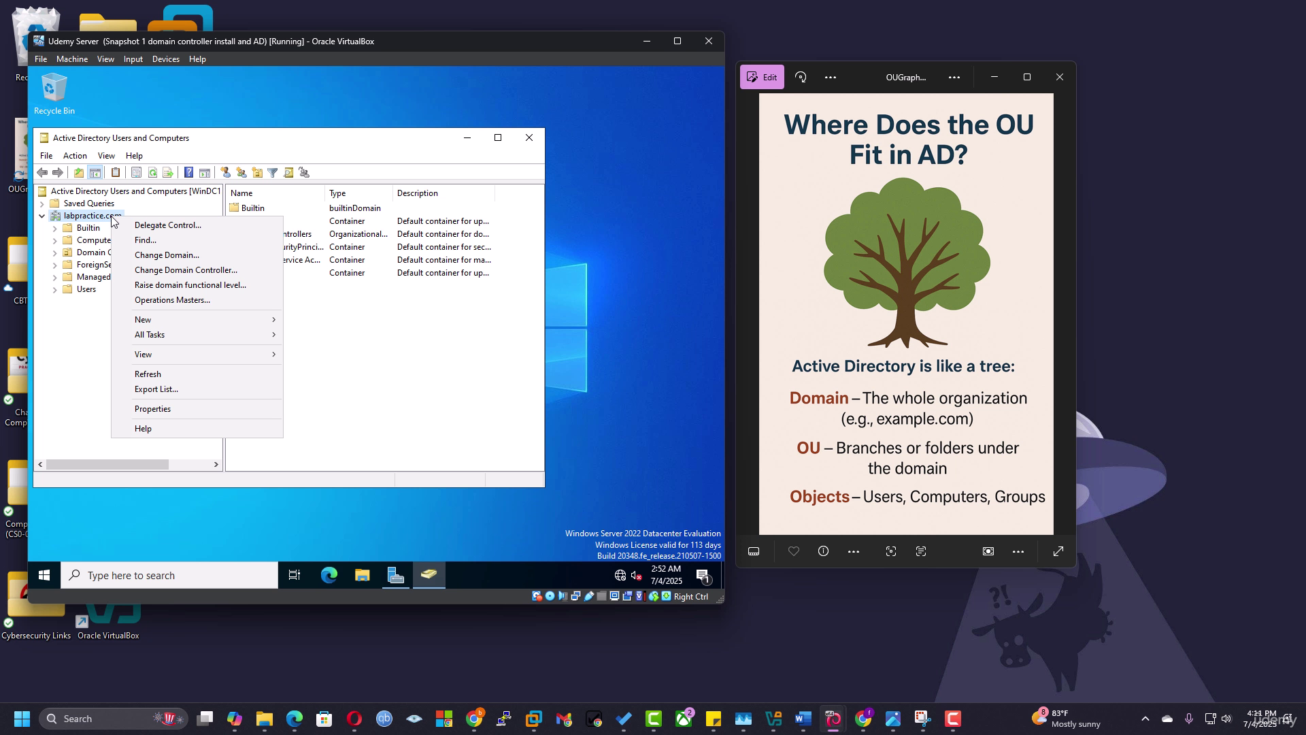Open the filter options funnel icon

[x=273, y=173]
